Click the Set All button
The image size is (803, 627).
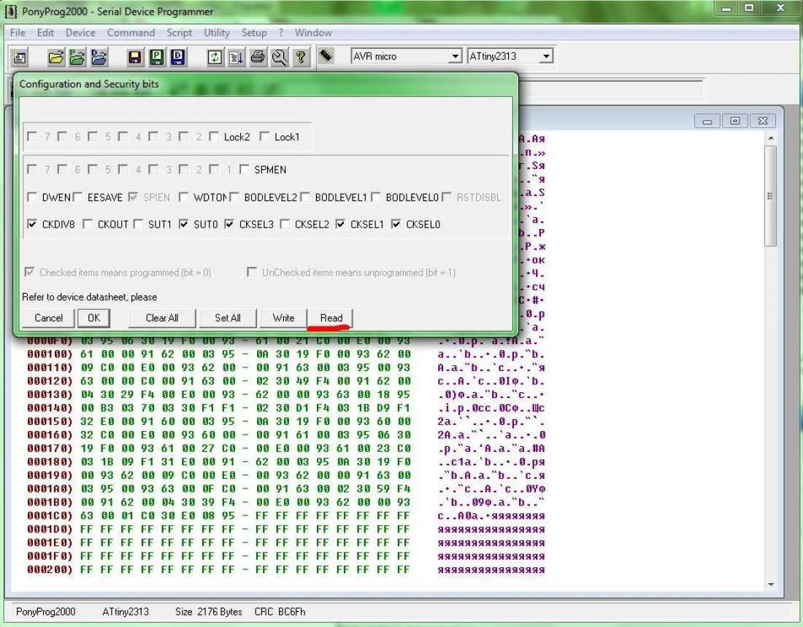[x=227, y=318]
